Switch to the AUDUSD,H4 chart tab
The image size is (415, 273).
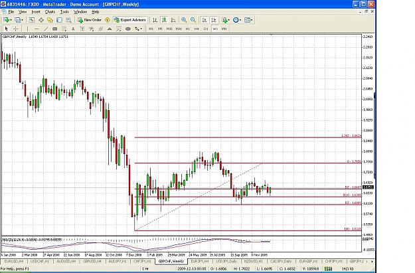click(x=66, y=261)
